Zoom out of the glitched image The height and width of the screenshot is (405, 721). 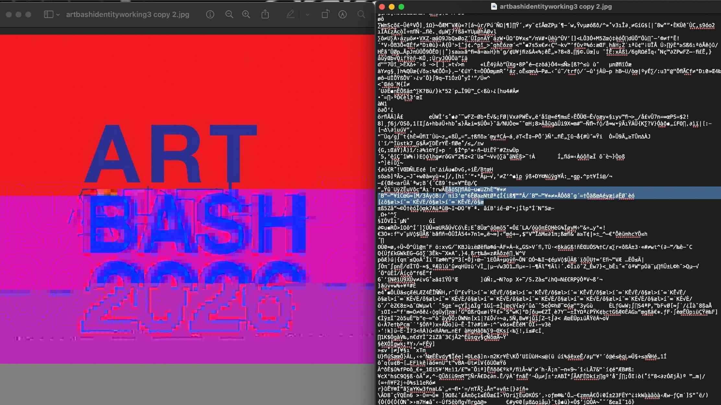tap(229, 14)
